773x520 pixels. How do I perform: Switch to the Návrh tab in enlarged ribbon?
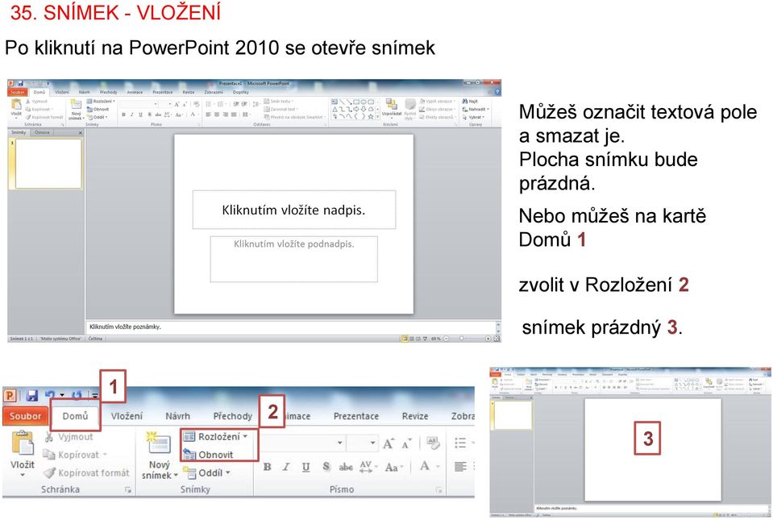click(177, 416)
